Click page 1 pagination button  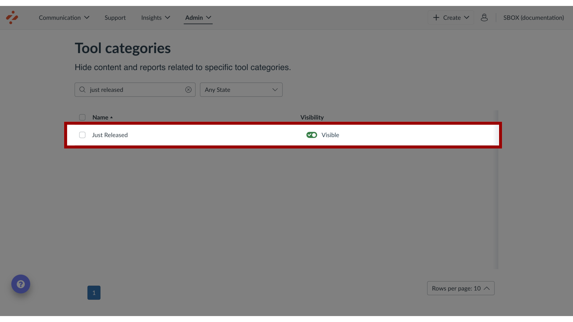tap(94, 292)
